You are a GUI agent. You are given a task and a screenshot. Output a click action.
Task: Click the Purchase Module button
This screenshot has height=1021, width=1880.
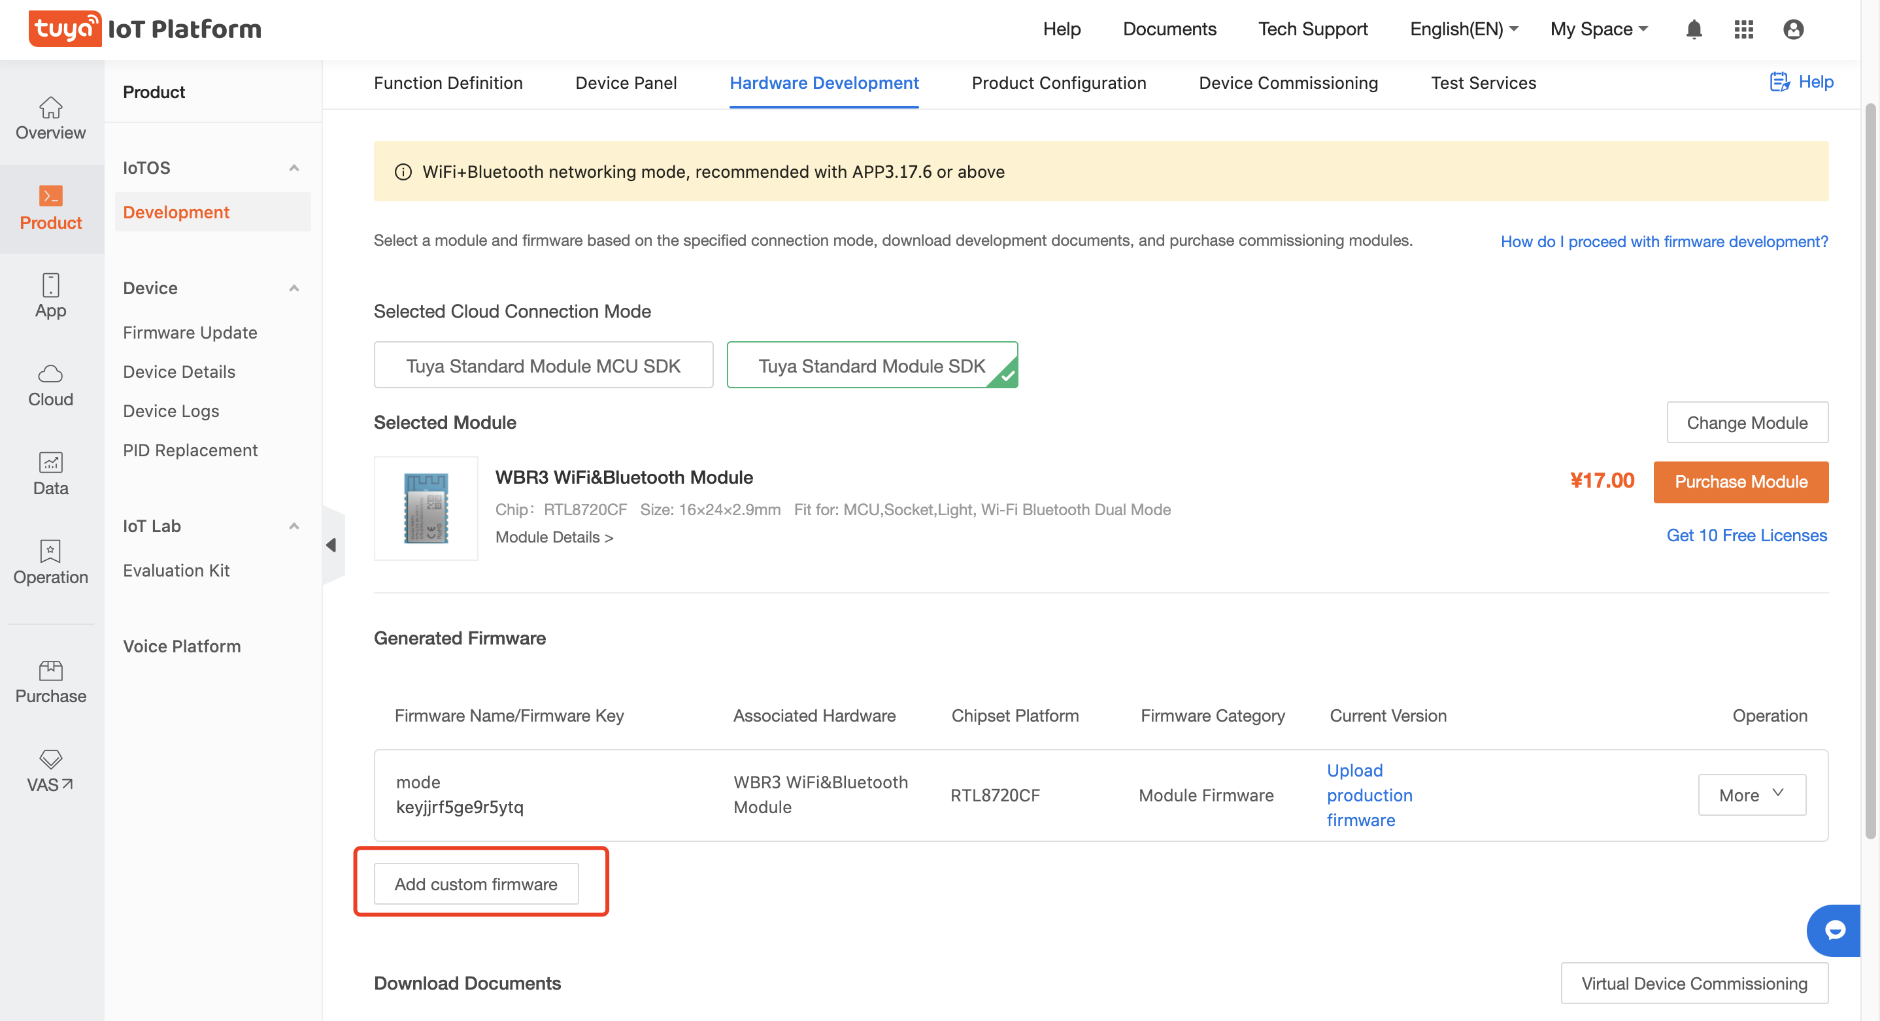(1741, 482)
